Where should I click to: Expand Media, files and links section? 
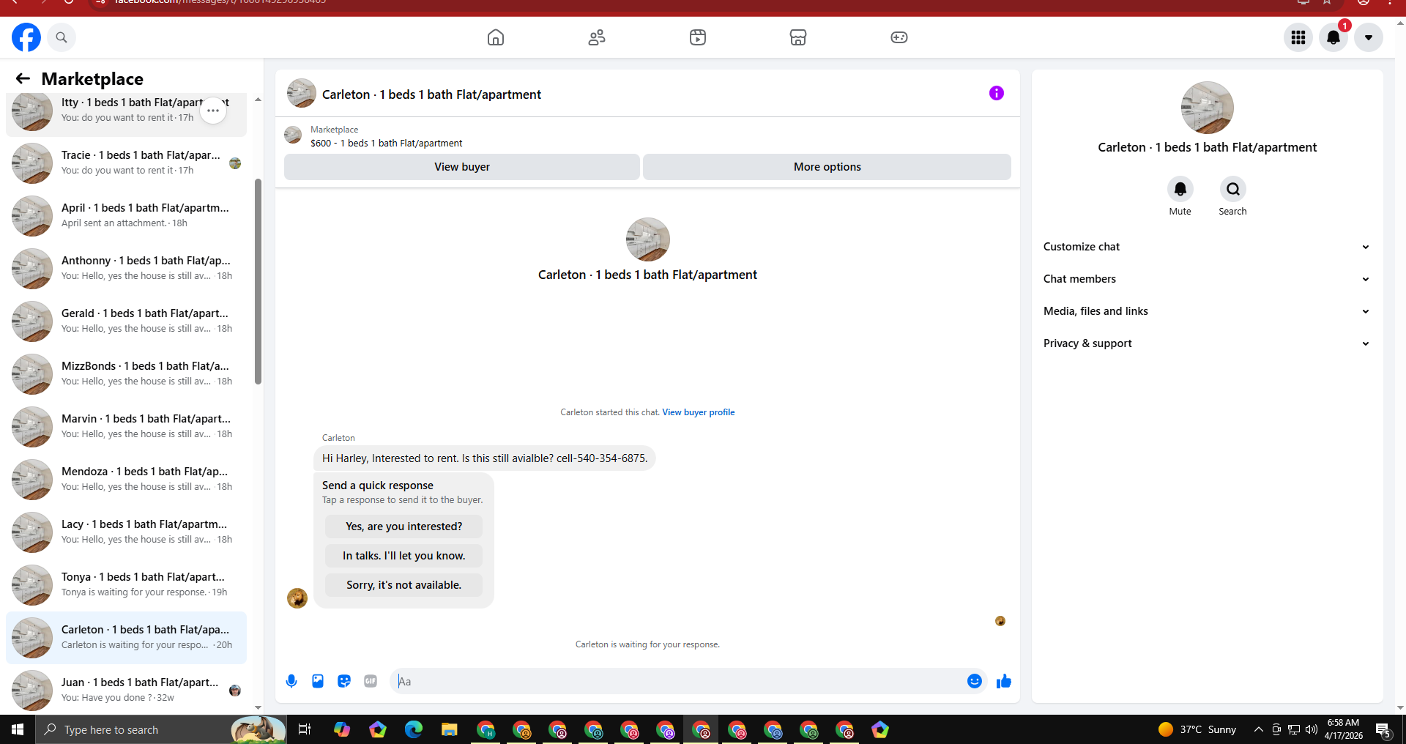[x=1207, y=311]
